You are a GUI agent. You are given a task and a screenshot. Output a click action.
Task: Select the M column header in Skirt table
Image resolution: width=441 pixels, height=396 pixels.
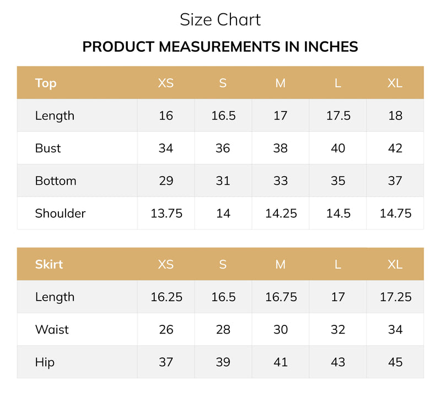point(281,264)
